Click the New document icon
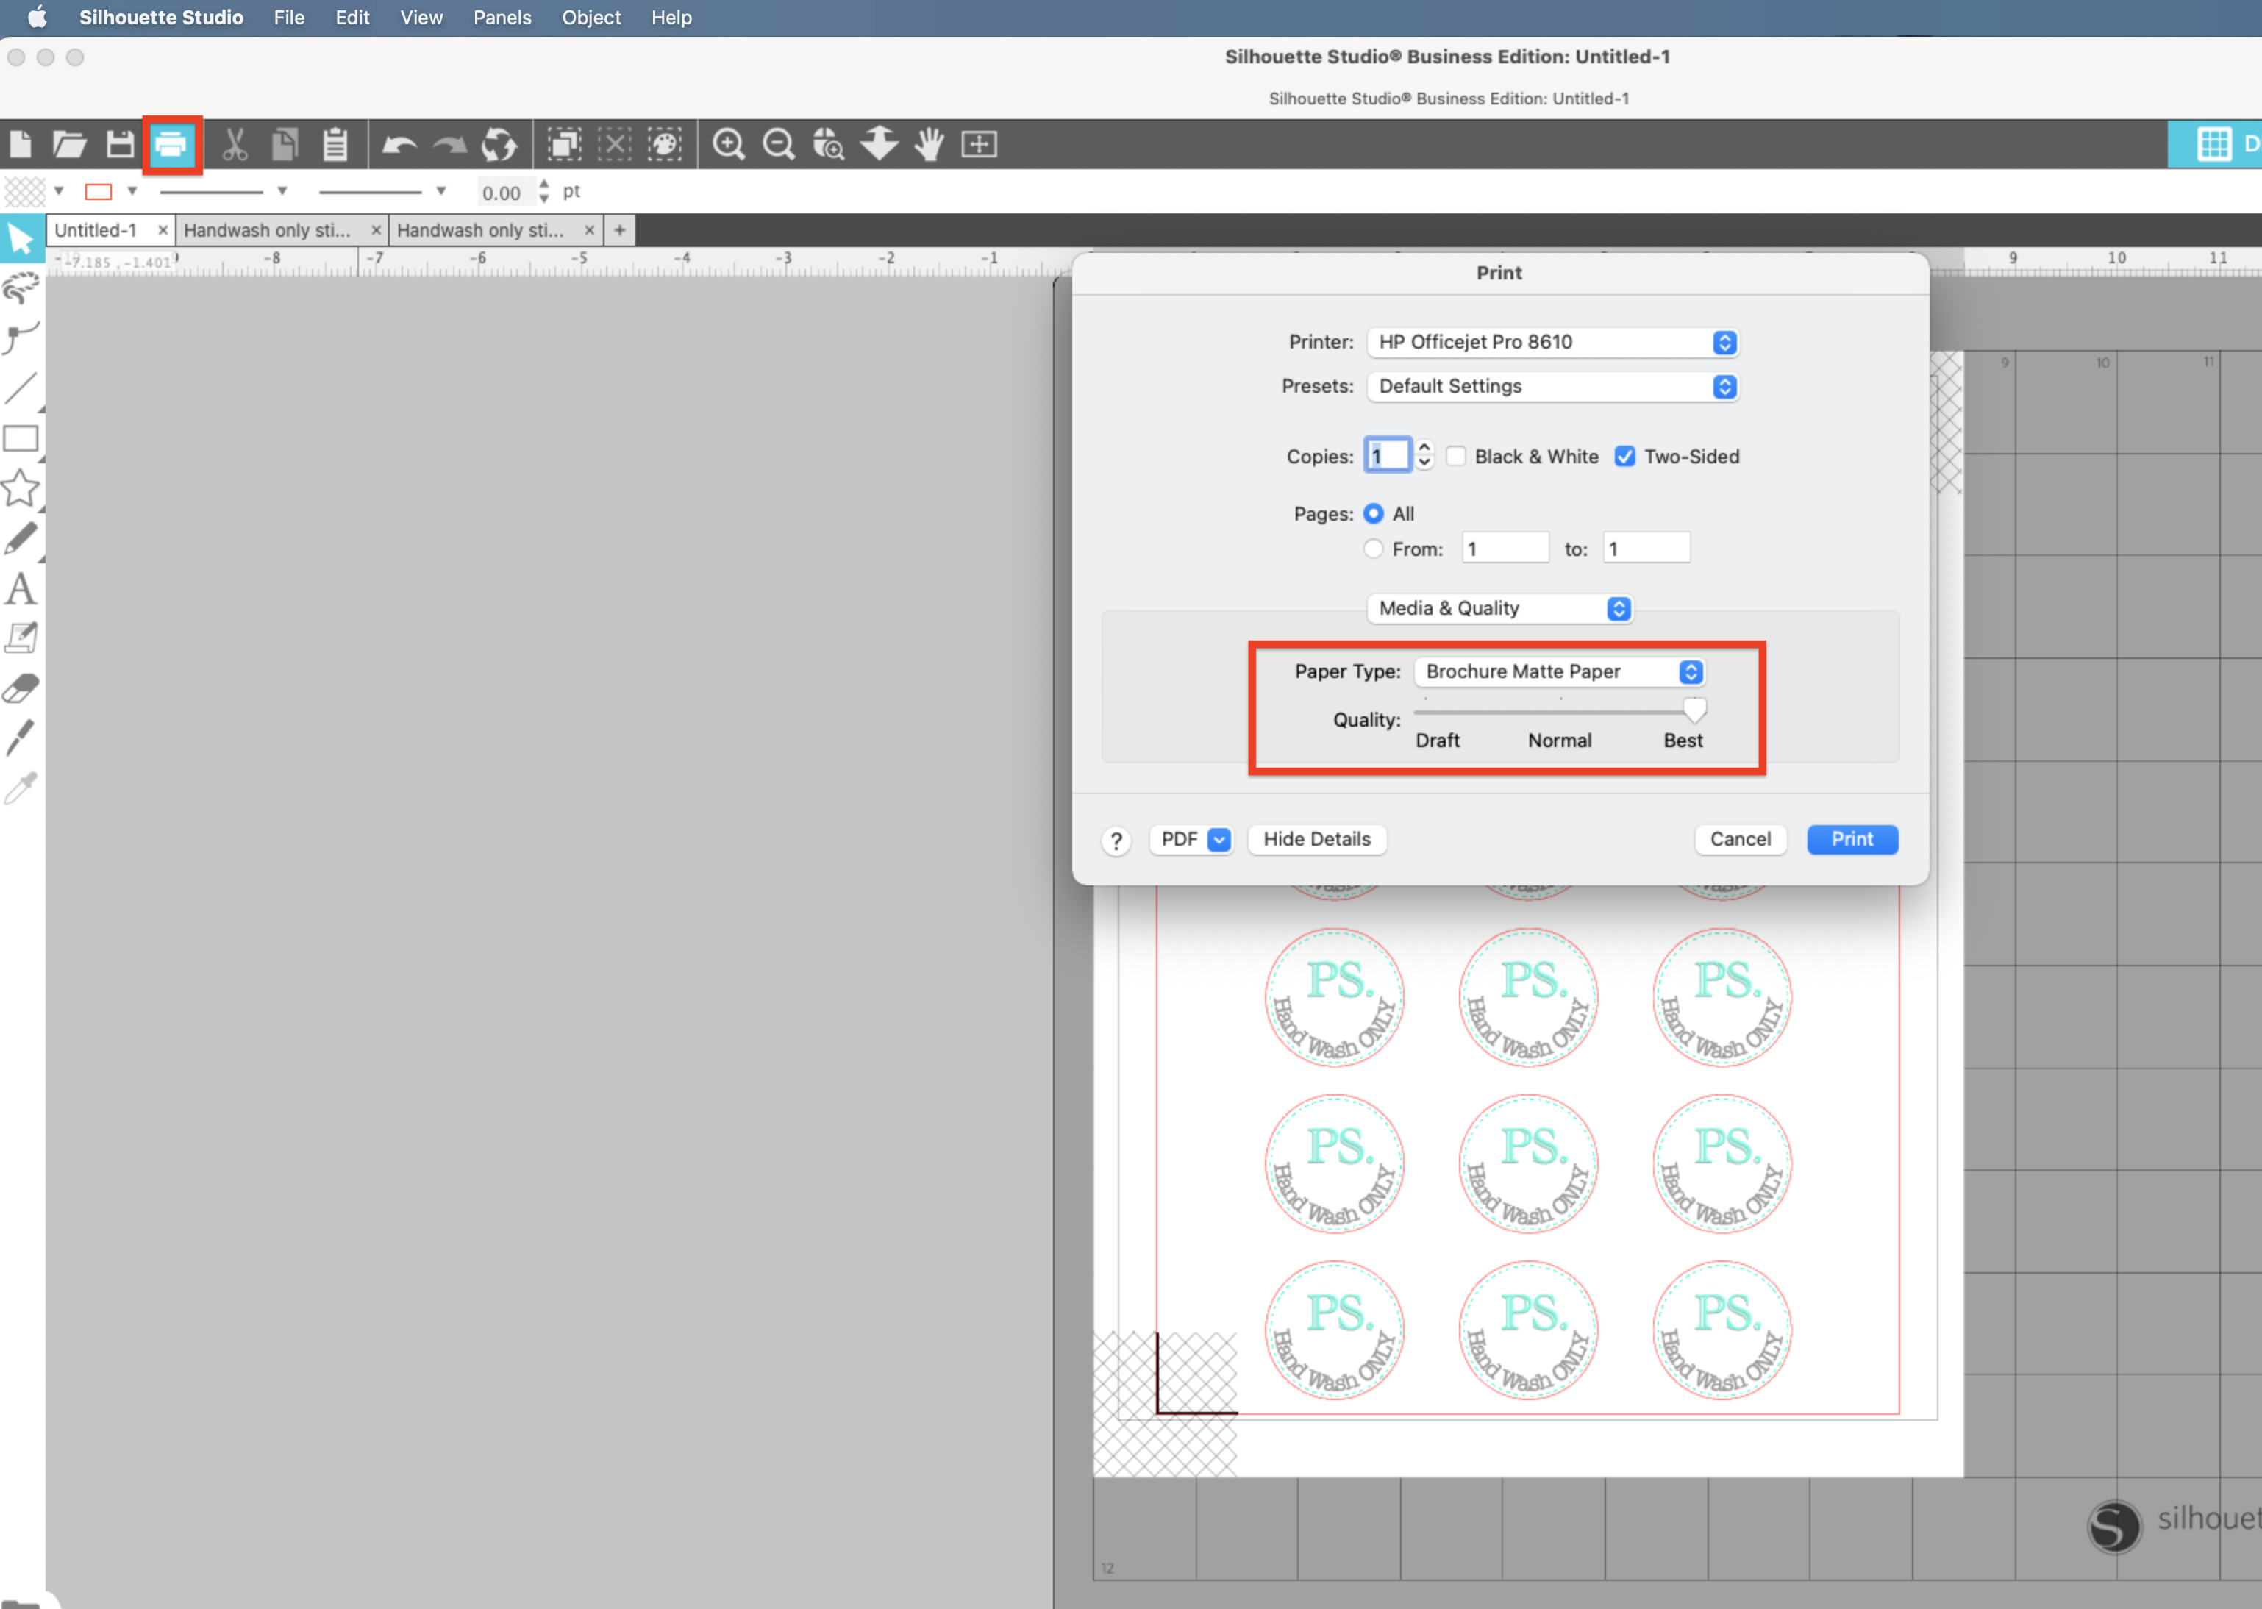 click(x=20, y=145)
